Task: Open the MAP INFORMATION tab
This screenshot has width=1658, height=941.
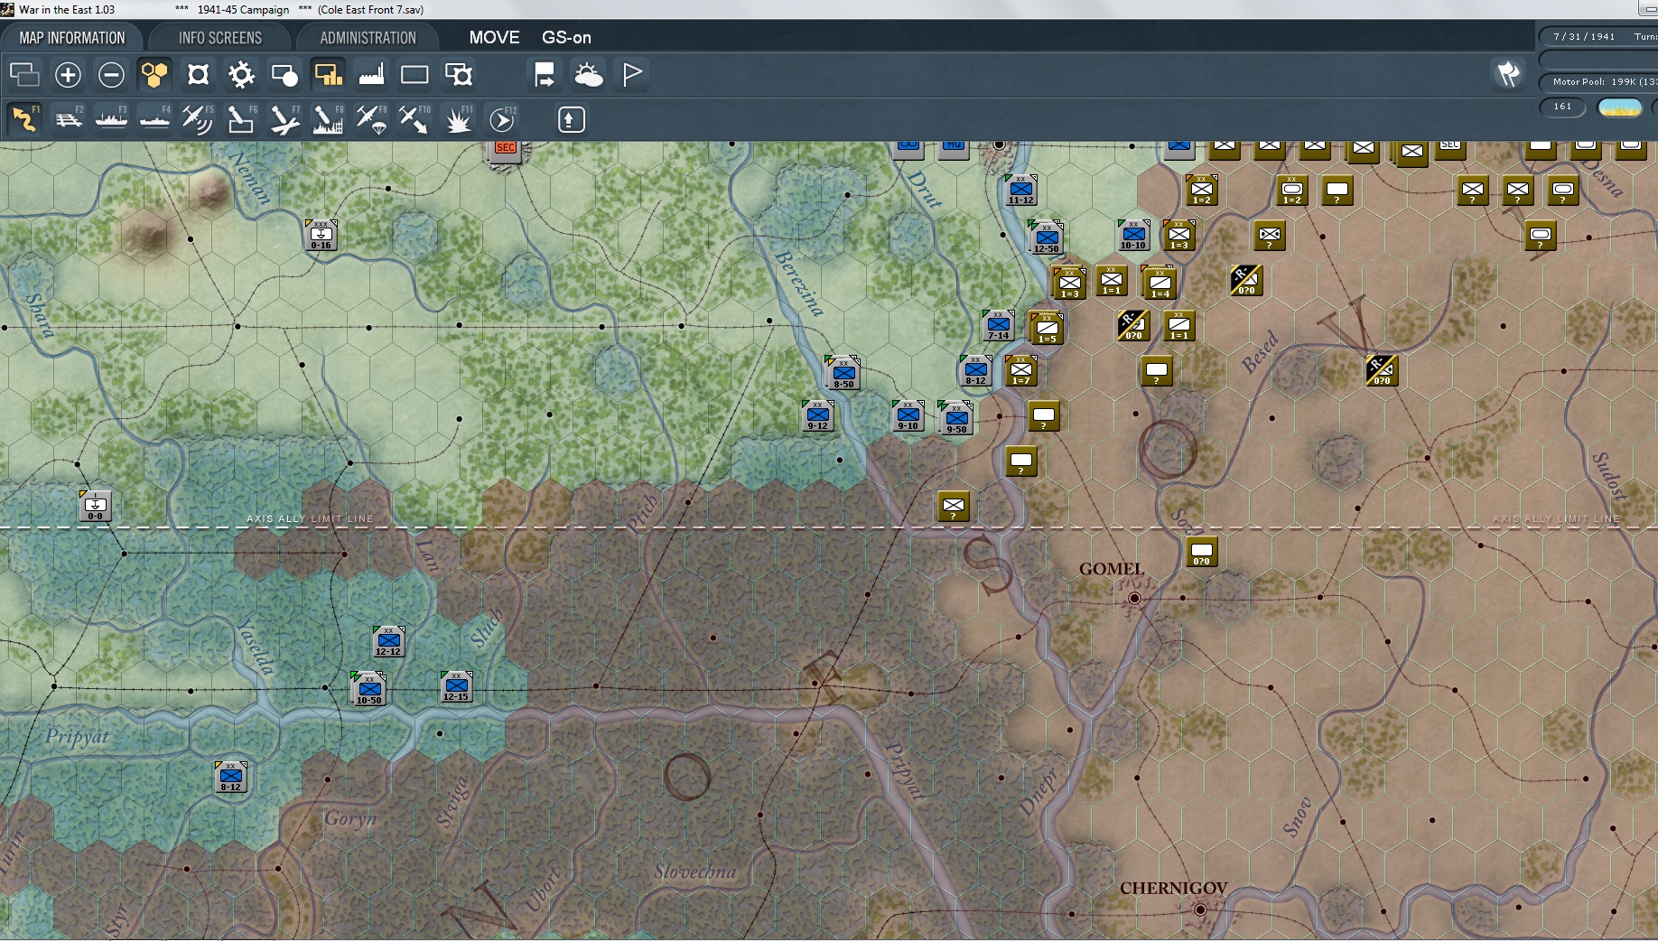Action: click(x=72, y=38)
